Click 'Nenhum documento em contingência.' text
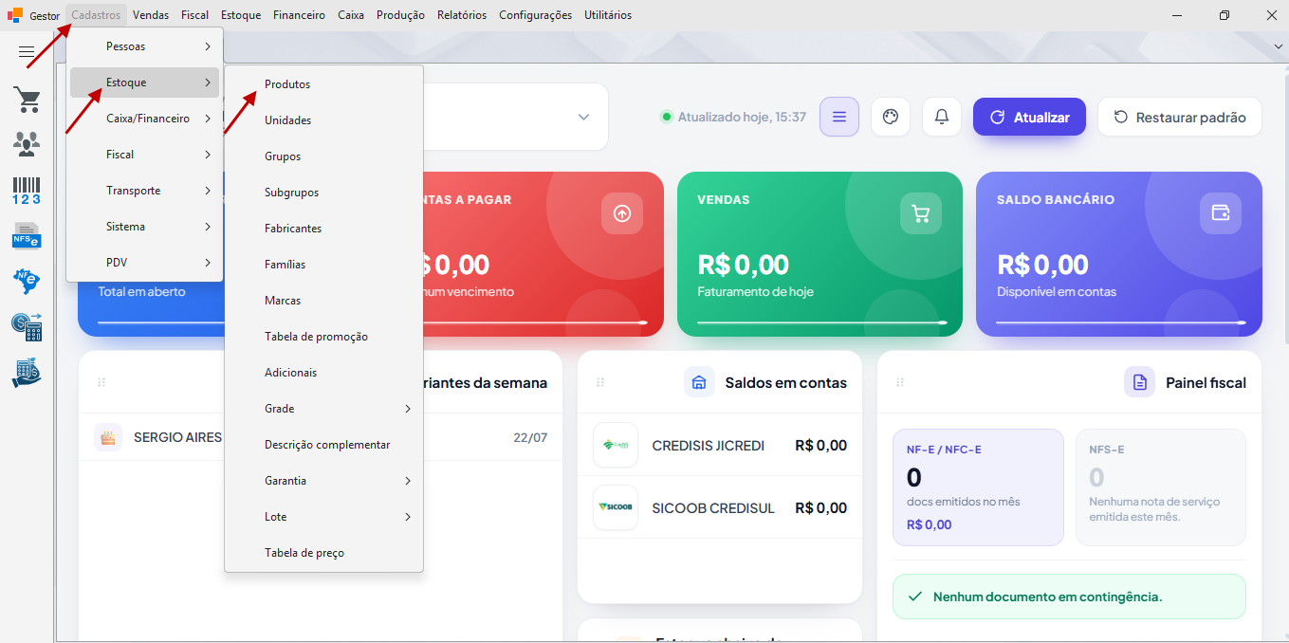Image resolution: width=1289 pixels, height=643 pixels. pos(1047,597)
